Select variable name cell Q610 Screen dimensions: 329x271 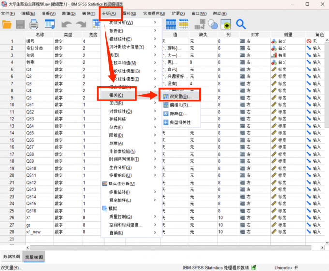click(x=40, y=169)
